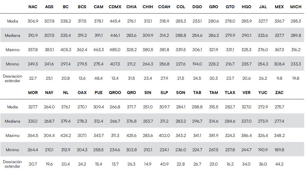
Task: Select QRO Máximo value 425.6
Action: (131, 136)
